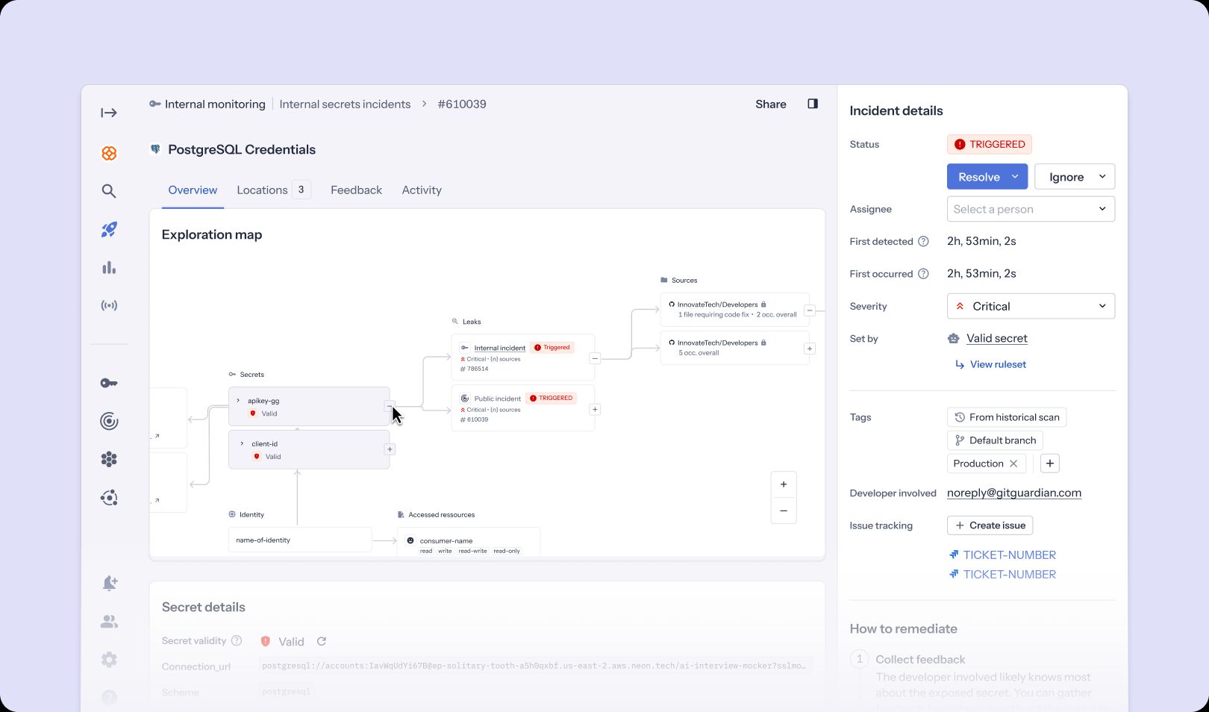Click the First detected help icon
The width and height of the screenshot is (1209, 712).
coord(923,242)
